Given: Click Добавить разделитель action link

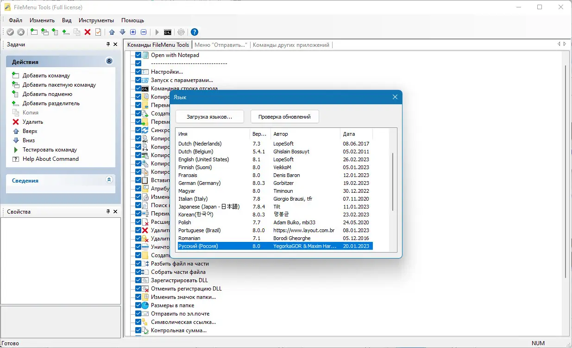Looking at the screenshot, I should pyautogui.click(x=51, y=103).
